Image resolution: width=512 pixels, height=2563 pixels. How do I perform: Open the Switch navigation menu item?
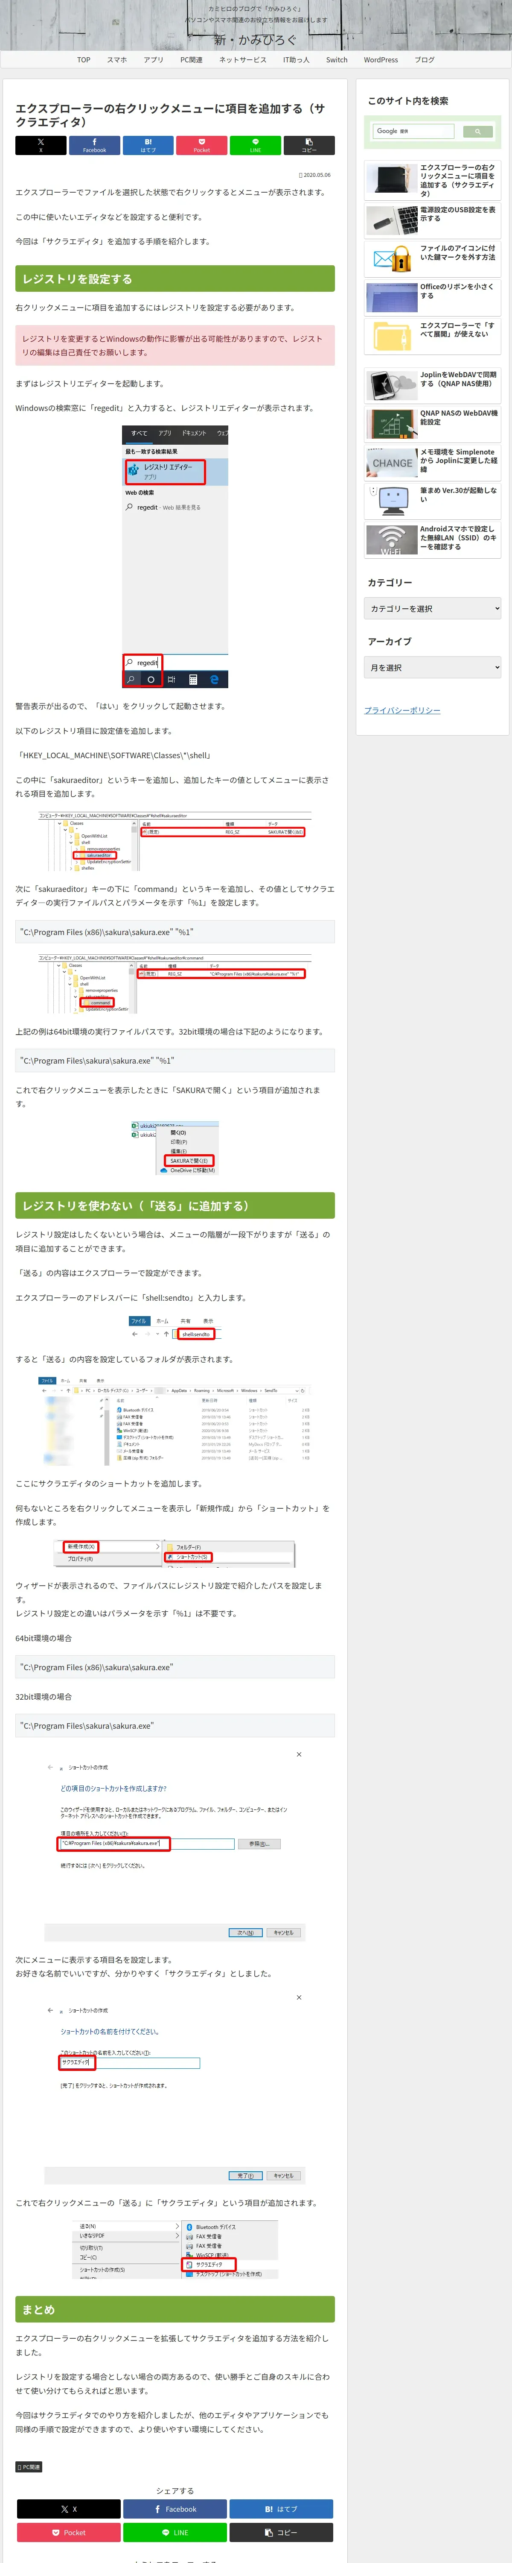[x=337, y=60]
